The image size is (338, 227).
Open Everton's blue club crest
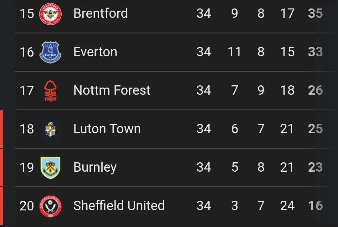(50, 52)
